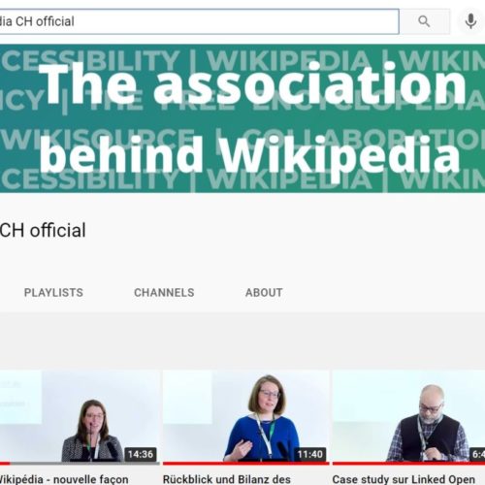
Task: Open the ABOUT tab
Action: click(x=264, y=293)
